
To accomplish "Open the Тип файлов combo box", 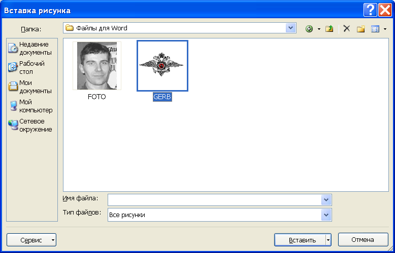I will [220, 215].
